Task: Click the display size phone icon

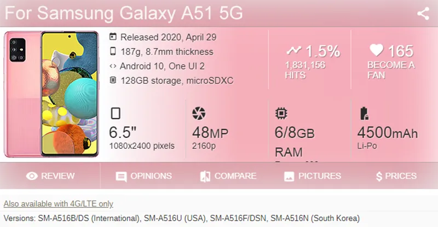Action: coord(116,114)
